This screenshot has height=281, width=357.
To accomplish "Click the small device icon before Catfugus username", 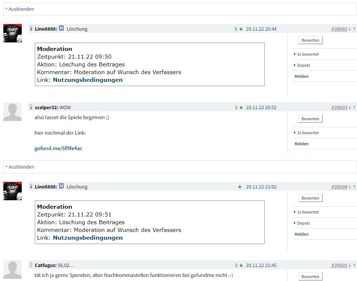I will 31,265.
